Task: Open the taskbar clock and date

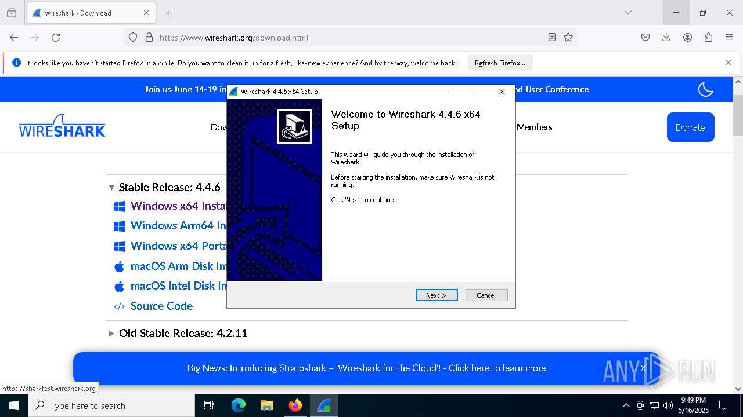Action: (694, 405)
